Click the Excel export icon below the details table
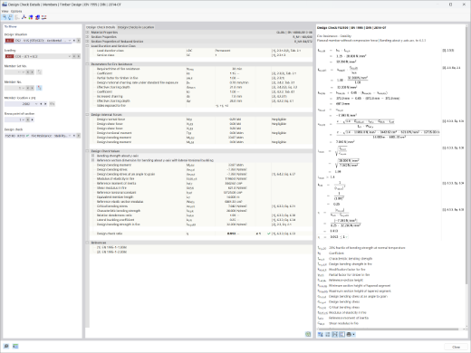This screenshot has width=471, height=353. 308,334
